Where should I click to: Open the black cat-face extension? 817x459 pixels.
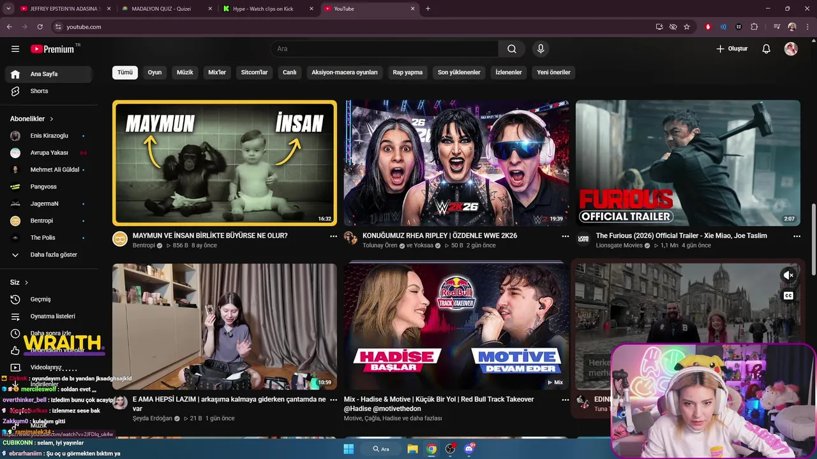click(739, 27)
